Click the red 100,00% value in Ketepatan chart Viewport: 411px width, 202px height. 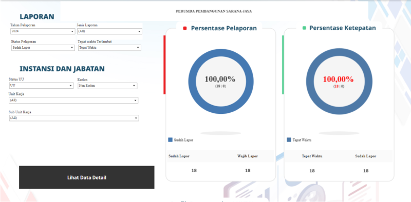click(x=338, y=79)
